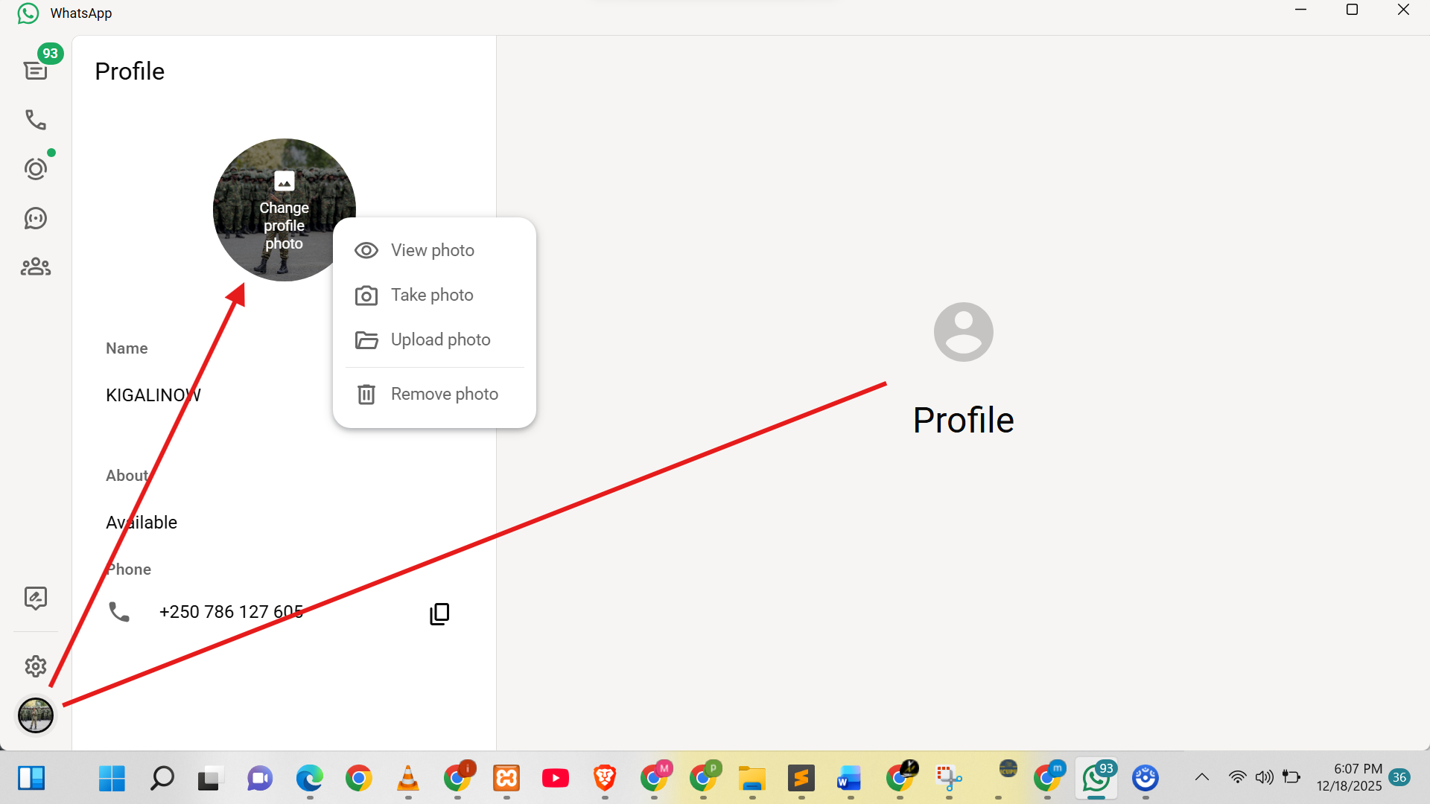The image size is (1430, 804).
Task: Open the Communities panel
Action: [x=35, y=267]
